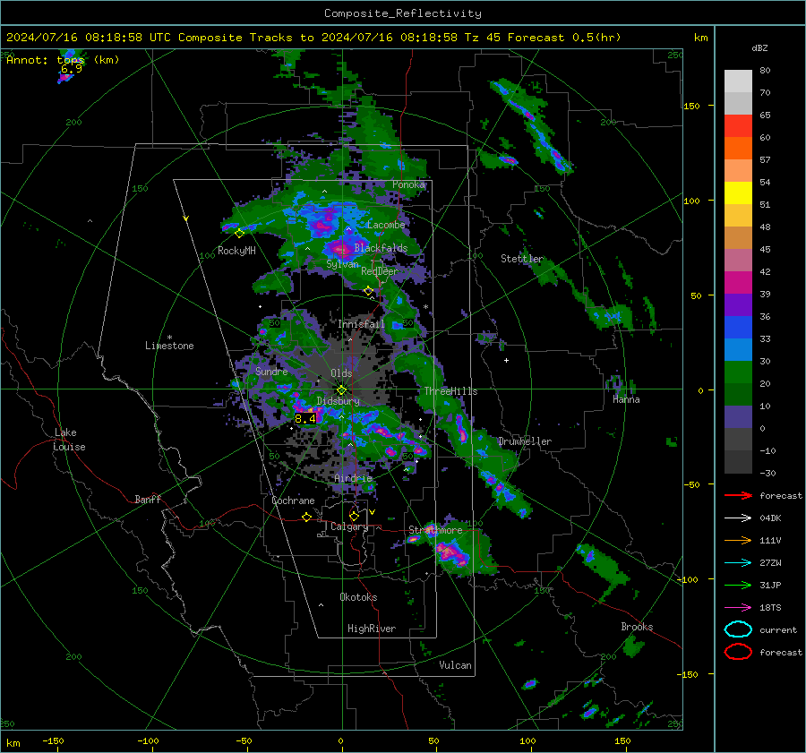This screenshot has height=753, width=806.
Task: Pick the bright green 20–30 dBZ swatch
Action: click(x=738, y=372)
